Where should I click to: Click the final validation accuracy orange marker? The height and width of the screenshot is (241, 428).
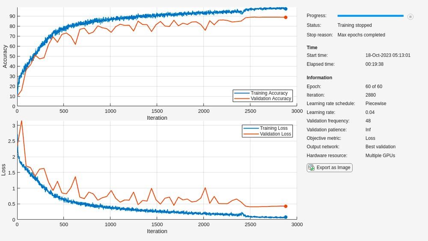pyautogui.click(x=285, y=17)
